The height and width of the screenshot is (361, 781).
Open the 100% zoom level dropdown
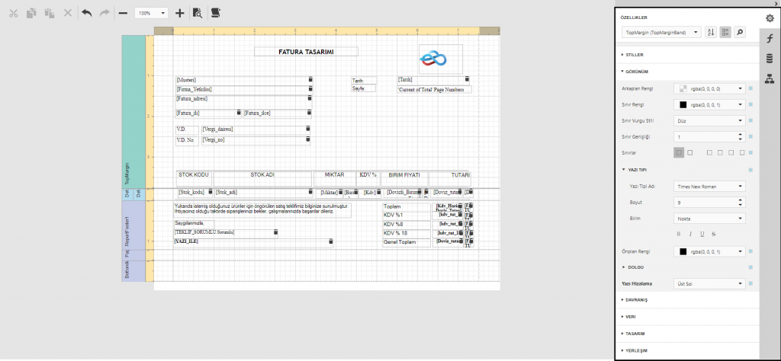(x=152, y=13)
